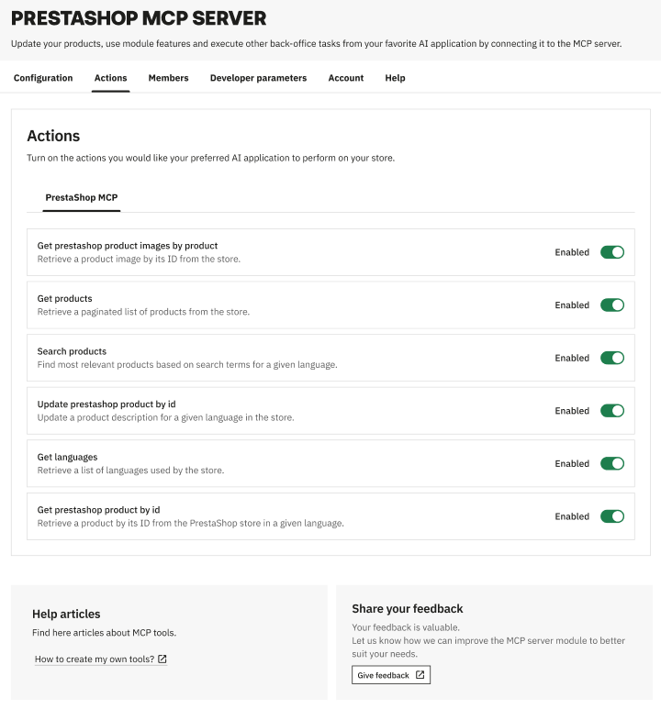The width and height of the screenshot is (661, 709).
Task: Select the PrestaShop MCP sub-tab
Action: point(82,197)
